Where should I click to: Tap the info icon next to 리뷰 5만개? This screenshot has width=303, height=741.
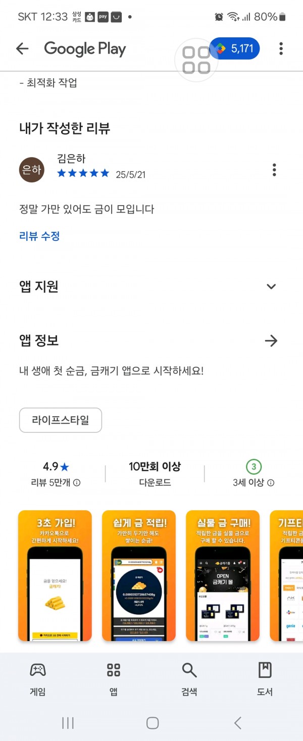pos(77,483)
